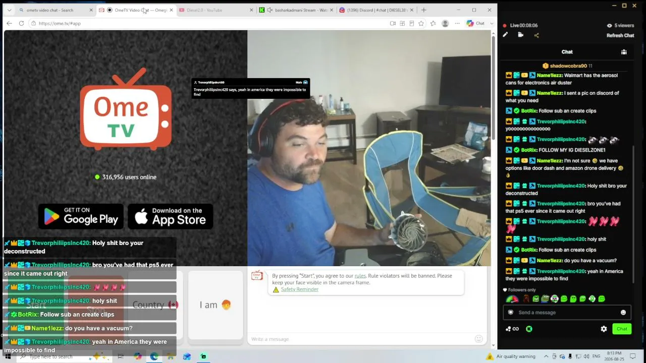Screen dimensions: 646x363
Task: Click the 5 viewers count
Action: tap(620, 26)
